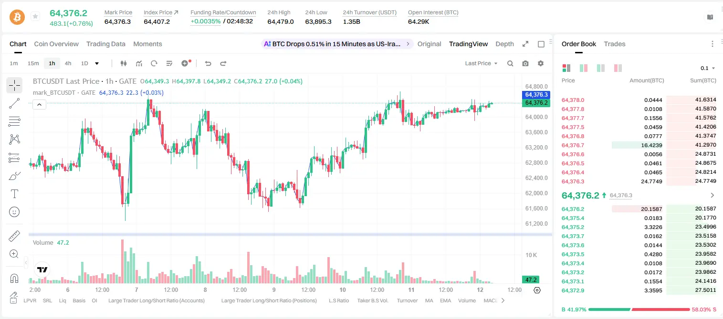This screenshot has height=319, width=723.
Task: Click the buy/sell ratio bar
Action: pyautogui.click(x=639, y=309)
